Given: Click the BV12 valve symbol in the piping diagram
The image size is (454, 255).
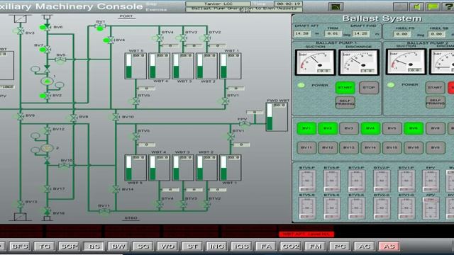Looking at the screenshot, I should point(47,130).
